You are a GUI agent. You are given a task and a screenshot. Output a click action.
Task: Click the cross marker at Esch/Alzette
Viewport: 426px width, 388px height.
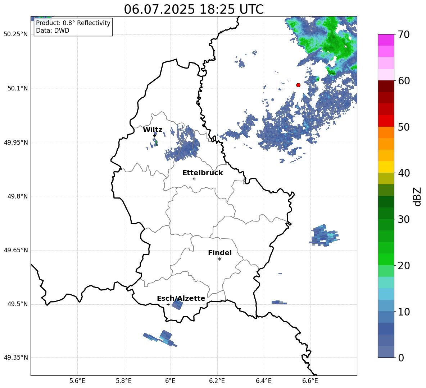(x=168, y=304)
